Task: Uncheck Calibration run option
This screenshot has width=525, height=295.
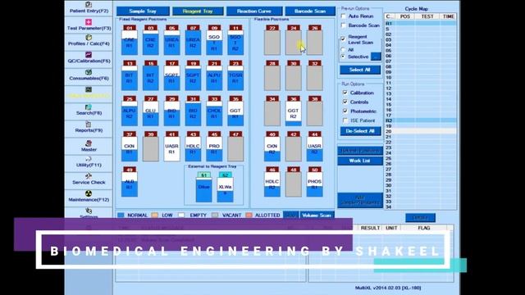Action: coord(345,93)
